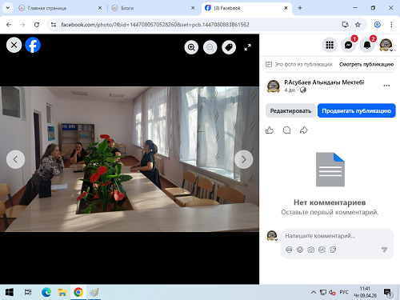Switch РУС keyboard language
The width and height of the screenshot is (400, 300).
click(344, 292)
